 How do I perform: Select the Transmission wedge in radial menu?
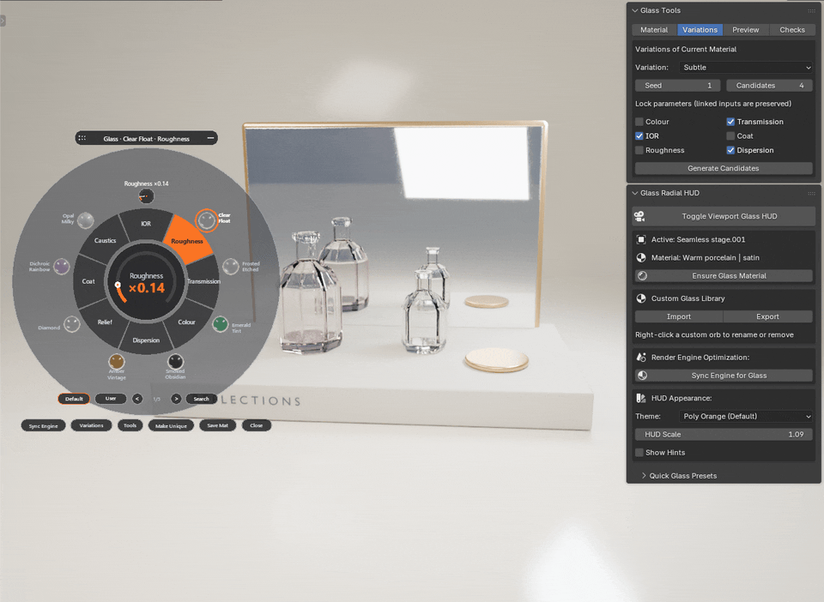tap(204, 281)
